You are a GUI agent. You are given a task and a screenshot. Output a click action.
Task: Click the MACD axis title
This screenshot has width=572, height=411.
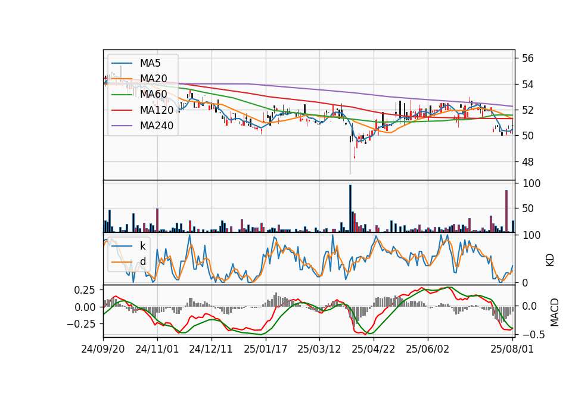(555, 313)
